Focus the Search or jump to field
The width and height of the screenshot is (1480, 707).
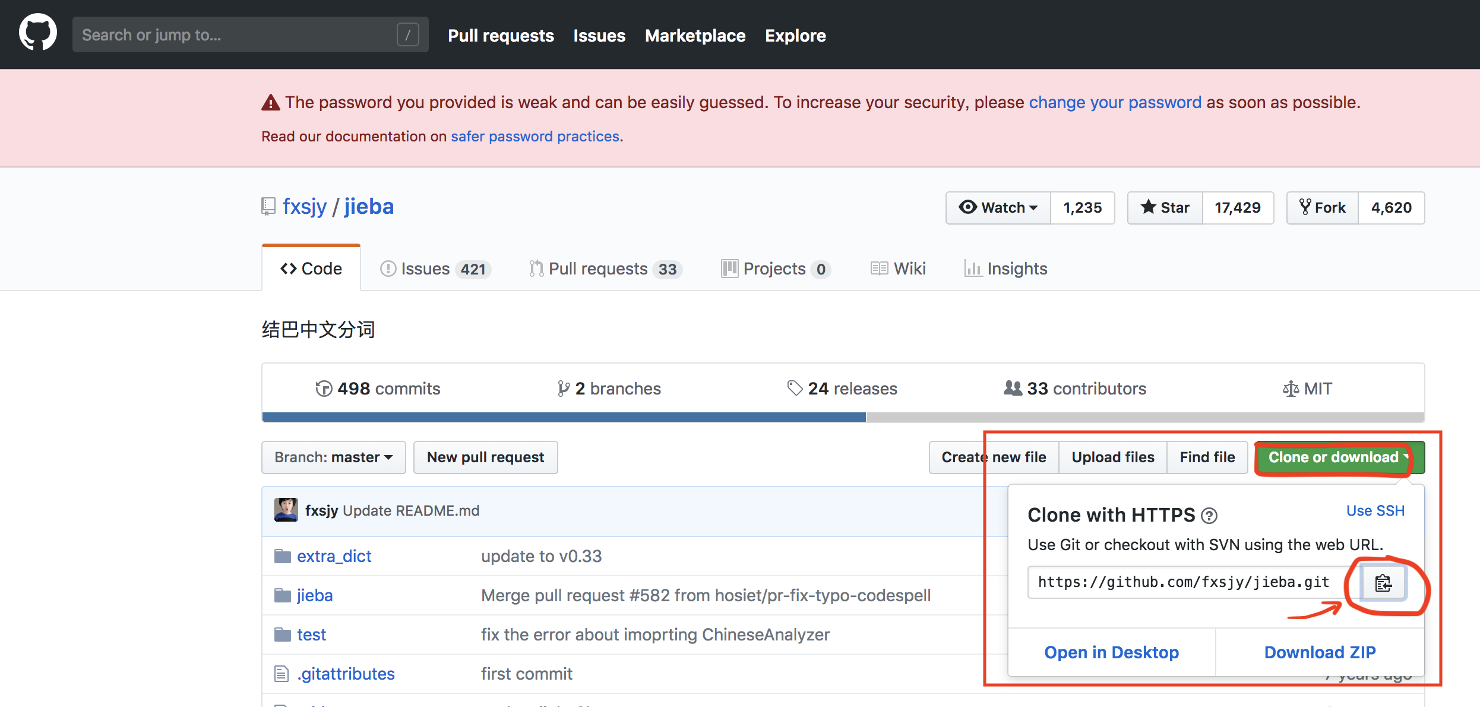click(238, 34)
